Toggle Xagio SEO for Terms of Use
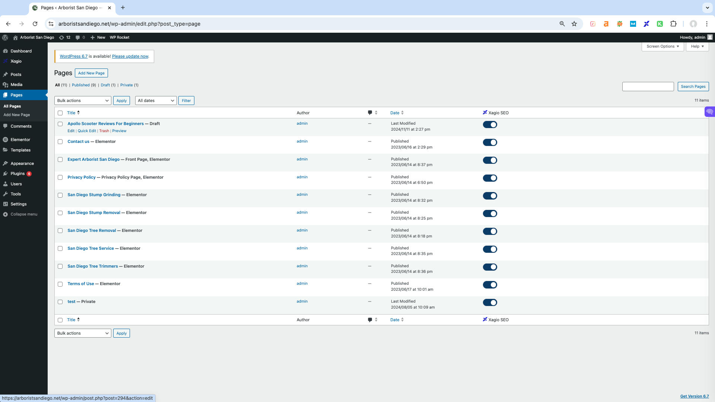This screenshot has height=402, width=715. [x=490, y=285]
